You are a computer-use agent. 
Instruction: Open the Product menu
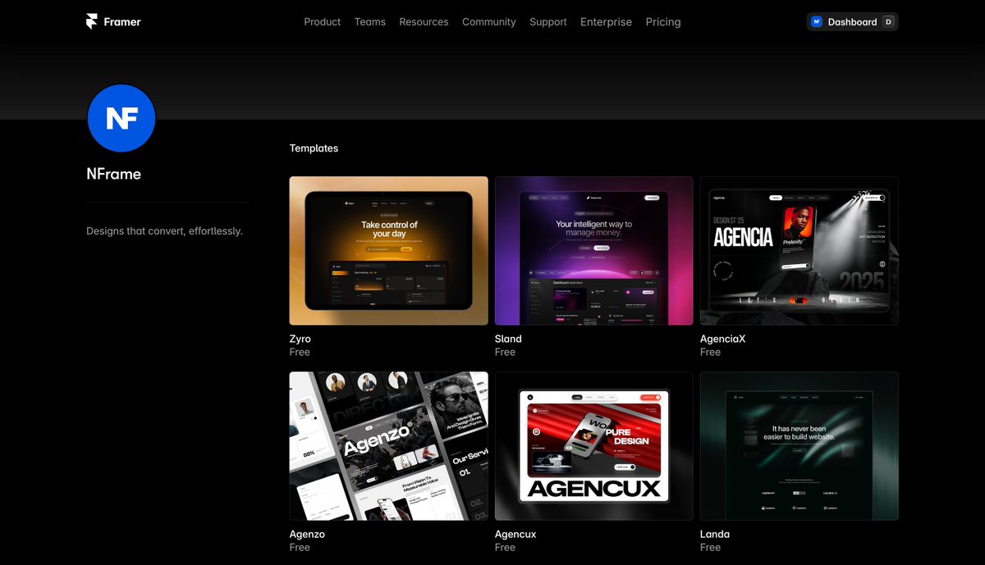[322, 22]
